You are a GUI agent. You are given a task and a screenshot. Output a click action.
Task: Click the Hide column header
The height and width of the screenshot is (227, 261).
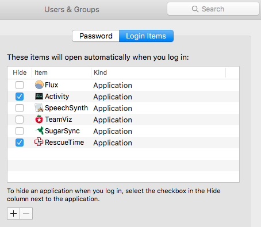click(20, 72)
